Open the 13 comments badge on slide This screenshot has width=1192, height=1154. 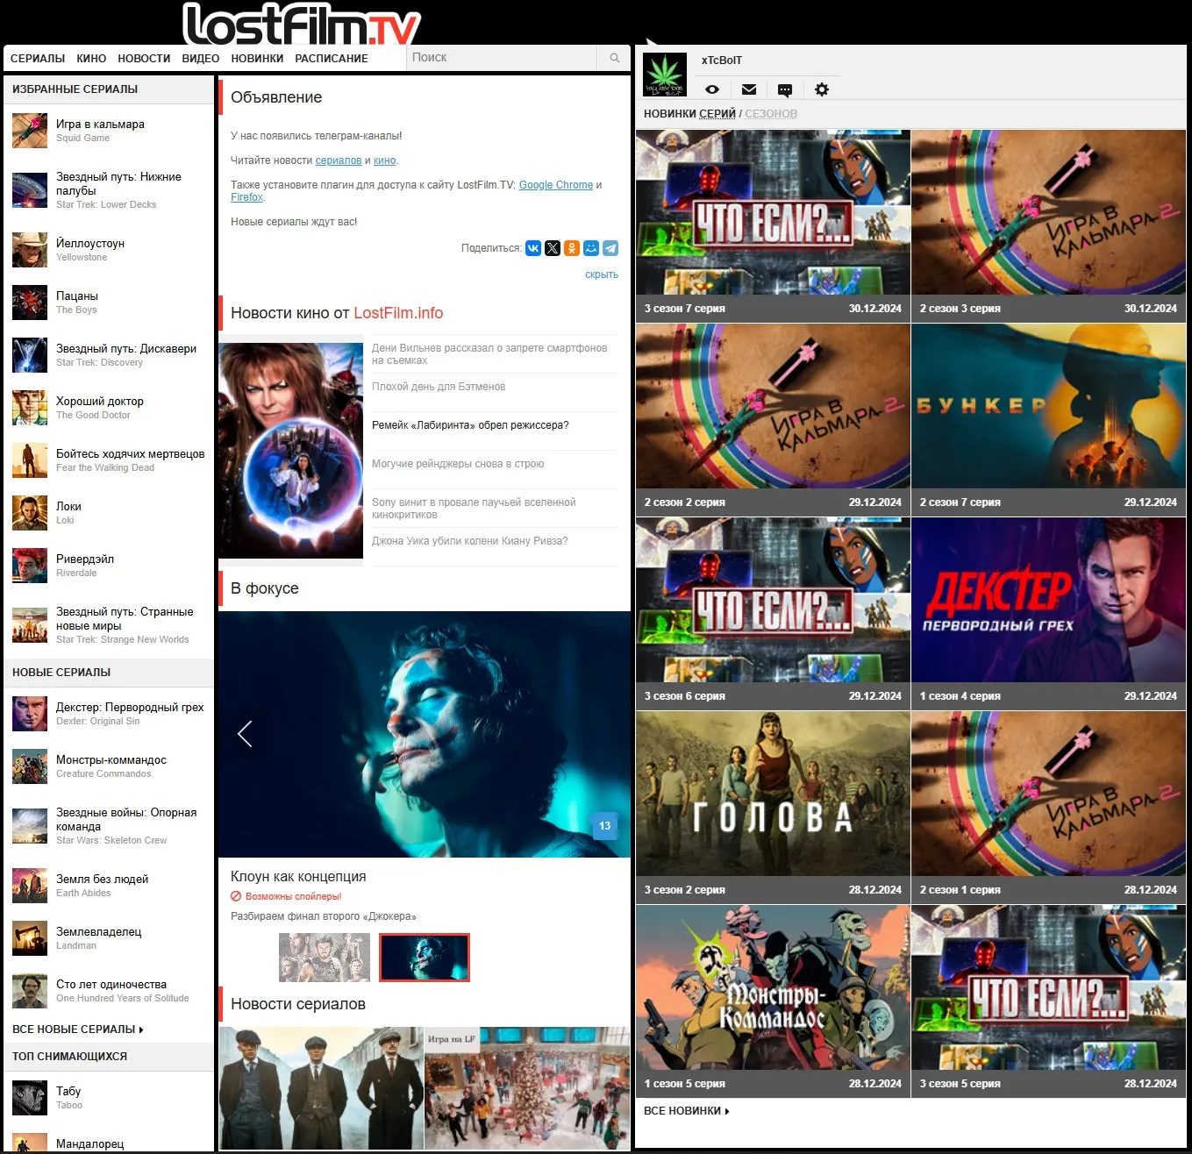pos(605,826)
